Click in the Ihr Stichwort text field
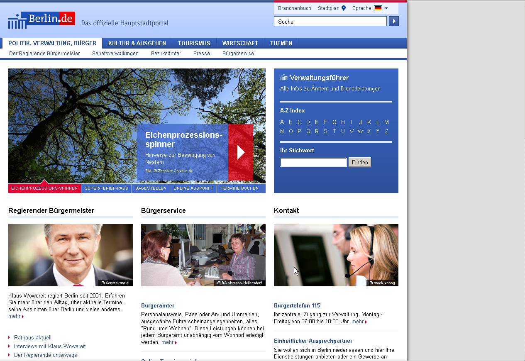This screenshot has height=361, width=525. [x=313, y=162]
